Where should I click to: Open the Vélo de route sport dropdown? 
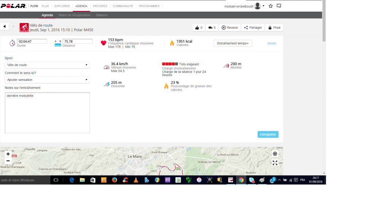pyautogui.click(x=47, y=65)
